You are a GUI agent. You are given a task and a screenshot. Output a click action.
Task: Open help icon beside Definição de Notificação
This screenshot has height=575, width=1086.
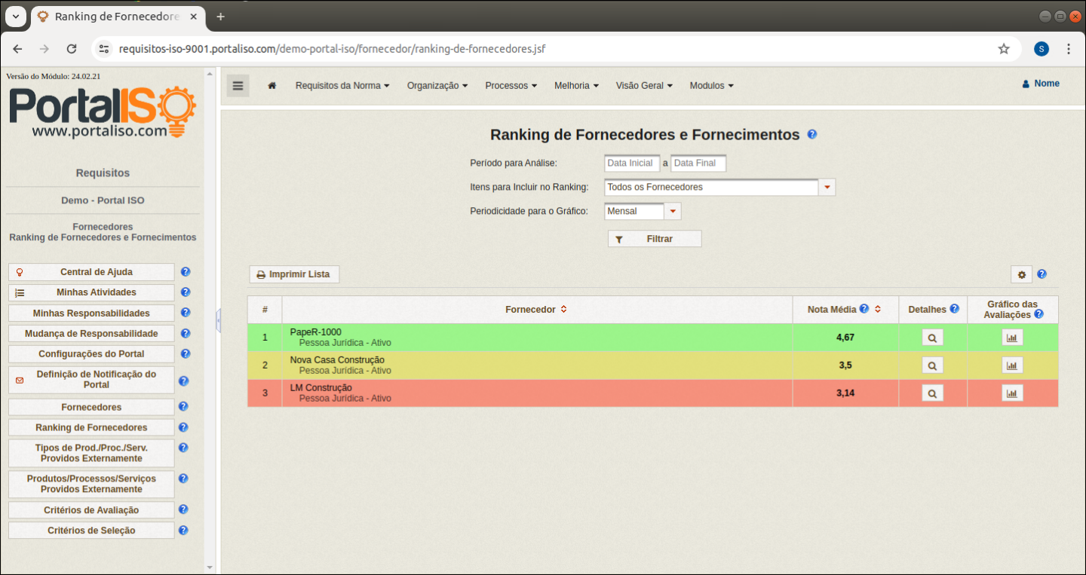coord(183,381)
